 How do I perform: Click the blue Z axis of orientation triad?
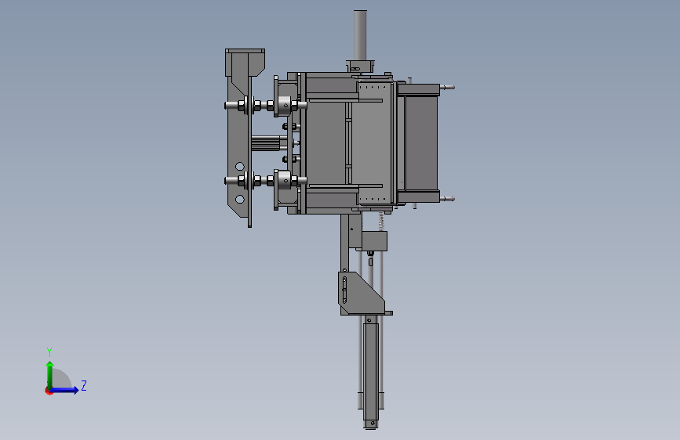[65, 390]
